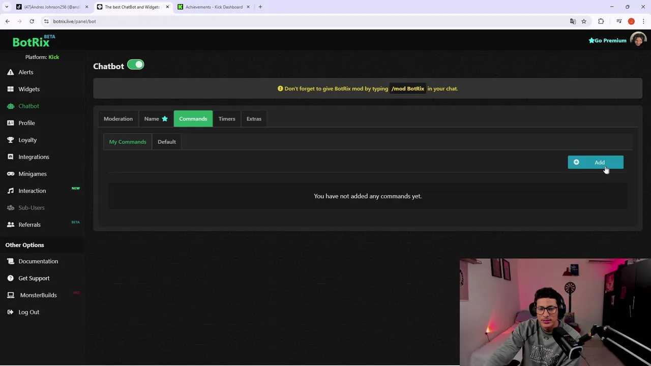Select the My Commands sub-tab

128,142
